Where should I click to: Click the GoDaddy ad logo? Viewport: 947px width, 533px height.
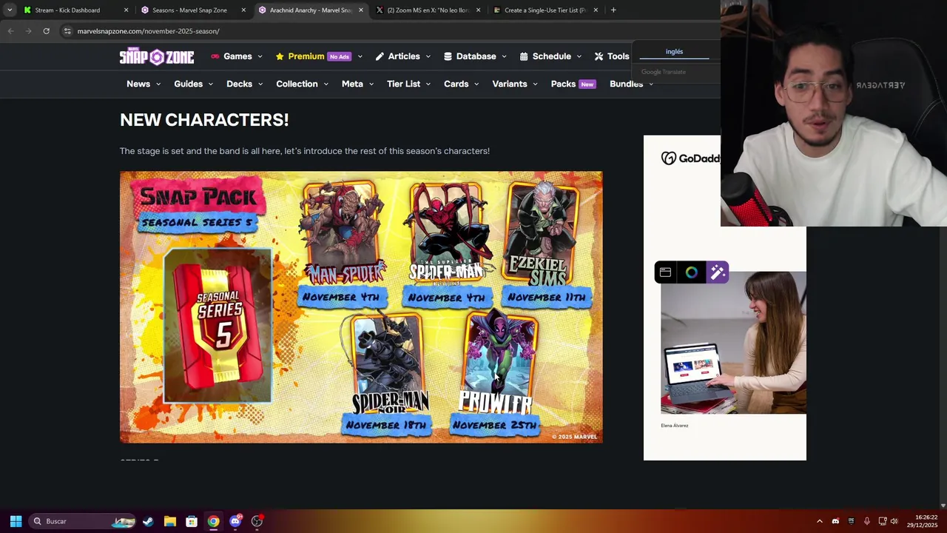point(690,158)
